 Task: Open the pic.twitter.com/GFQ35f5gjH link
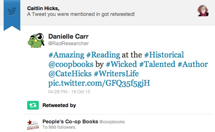pos(99,83)
